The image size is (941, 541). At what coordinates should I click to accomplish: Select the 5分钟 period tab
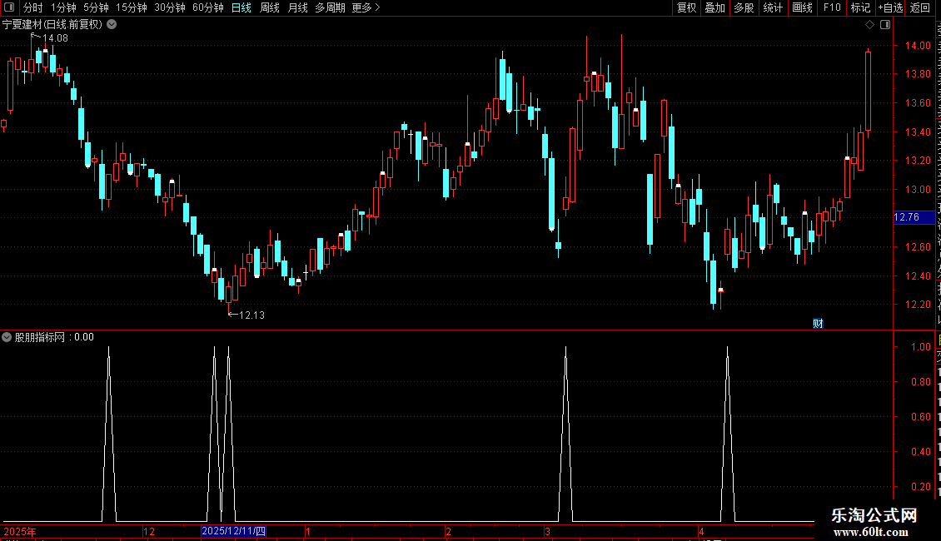pyautogui.click(x=96, y=7)
